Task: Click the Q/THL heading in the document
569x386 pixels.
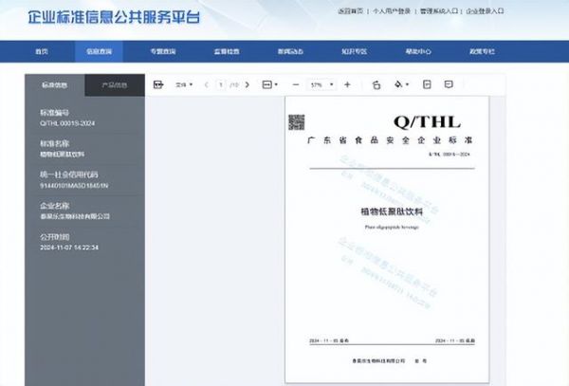Action: pos(427,122)
